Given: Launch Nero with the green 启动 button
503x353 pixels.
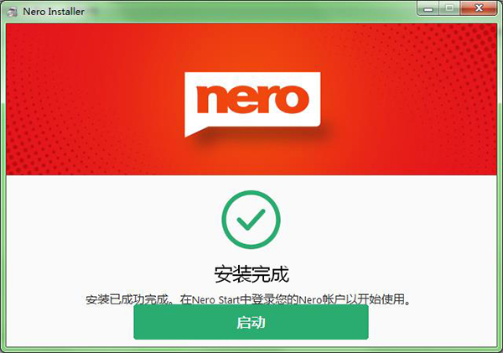Looking at the screenshot, I should (251, 322).
